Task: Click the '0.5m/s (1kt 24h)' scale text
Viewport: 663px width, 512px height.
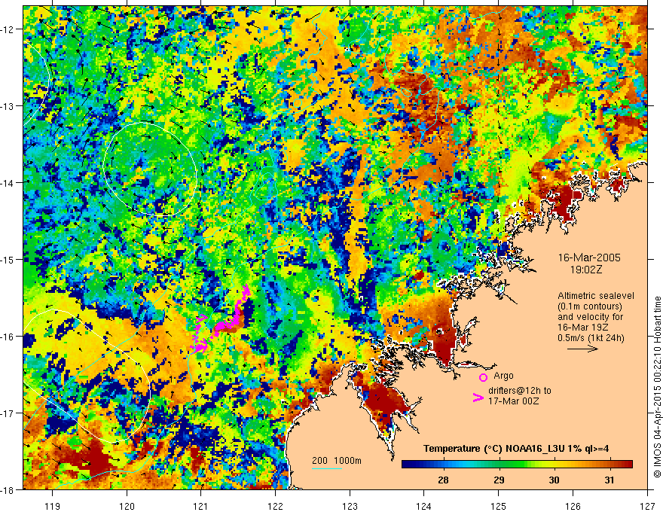Action: [591, 338]
